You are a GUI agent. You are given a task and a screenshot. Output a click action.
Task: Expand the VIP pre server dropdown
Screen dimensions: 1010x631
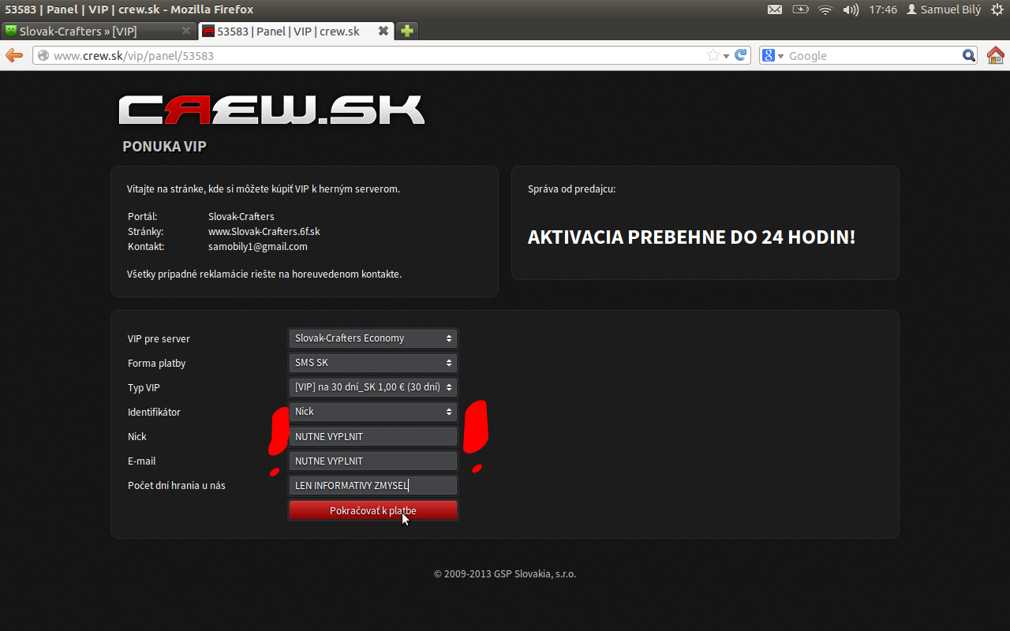click(x=373, y=338)
